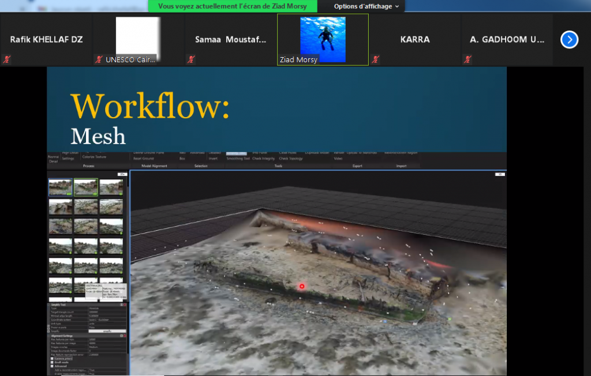Expand the Camera priors section

(53, 358)
